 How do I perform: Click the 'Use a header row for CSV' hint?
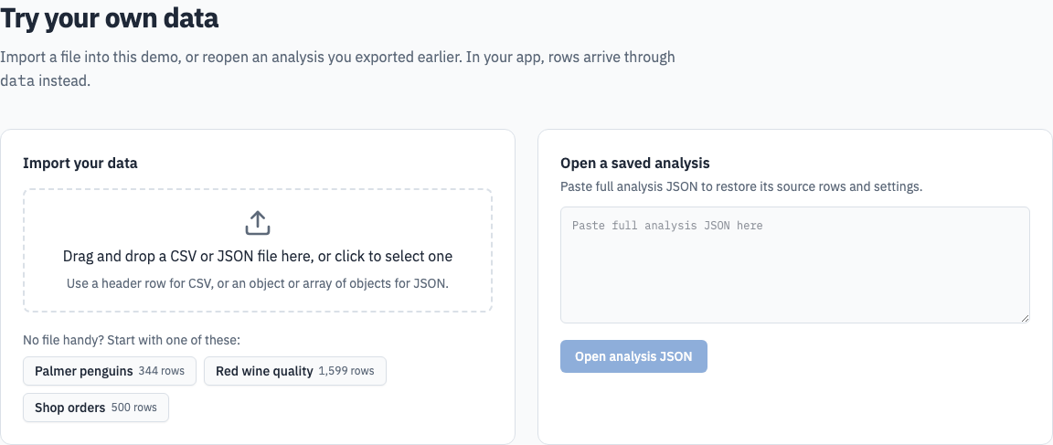[x=257, y=283]
